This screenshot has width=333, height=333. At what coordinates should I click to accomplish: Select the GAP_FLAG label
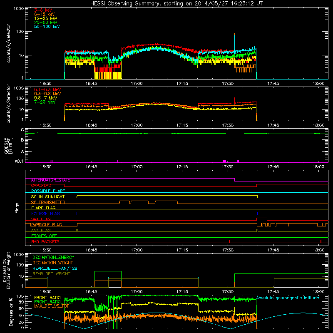pyautogui.click(x=41, y=186)
